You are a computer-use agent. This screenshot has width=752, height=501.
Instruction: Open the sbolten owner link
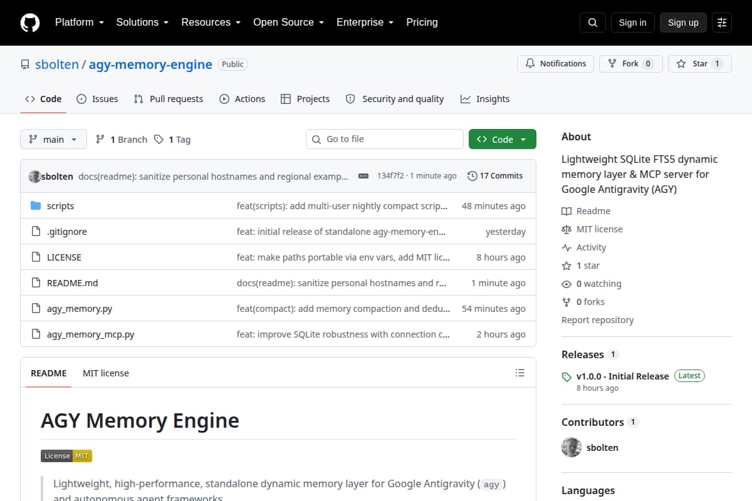click(x=56, y=65)
